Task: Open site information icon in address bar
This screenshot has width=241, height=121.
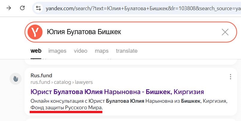Action: (38, 8)
